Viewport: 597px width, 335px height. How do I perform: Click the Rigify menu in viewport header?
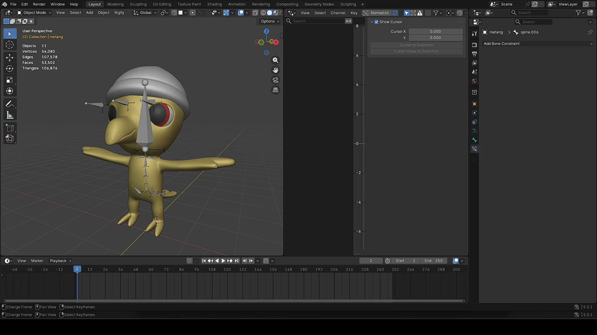click(x=119, y=13)
